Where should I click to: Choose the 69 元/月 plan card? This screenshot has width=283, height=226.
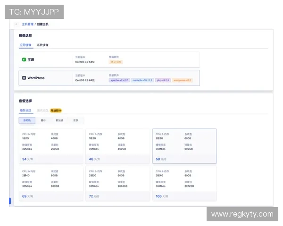pyautogui.click(x=51, y=183)
